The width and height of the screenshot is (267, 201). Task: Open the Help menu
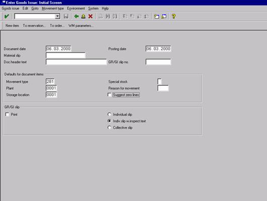pos(105,9)
